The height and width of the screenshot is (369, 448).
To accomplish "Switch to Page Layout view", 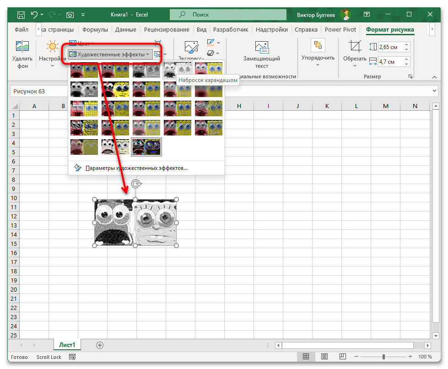I will 324,357.
